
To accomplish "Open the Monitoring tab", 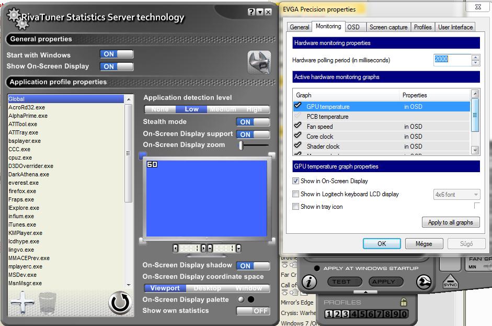I will 328,26.
